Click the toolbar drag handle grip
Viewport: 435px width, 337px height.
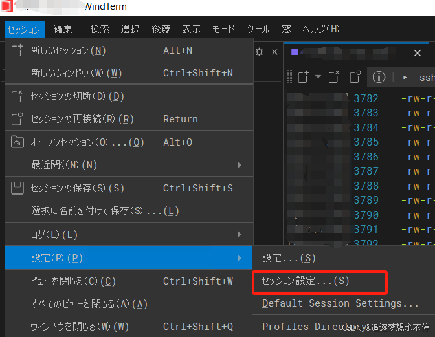click(289, 77)
